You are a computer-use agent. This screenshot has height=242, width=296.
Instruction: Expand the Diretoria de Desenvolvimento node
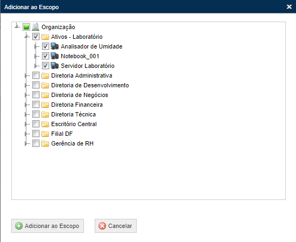26,85
